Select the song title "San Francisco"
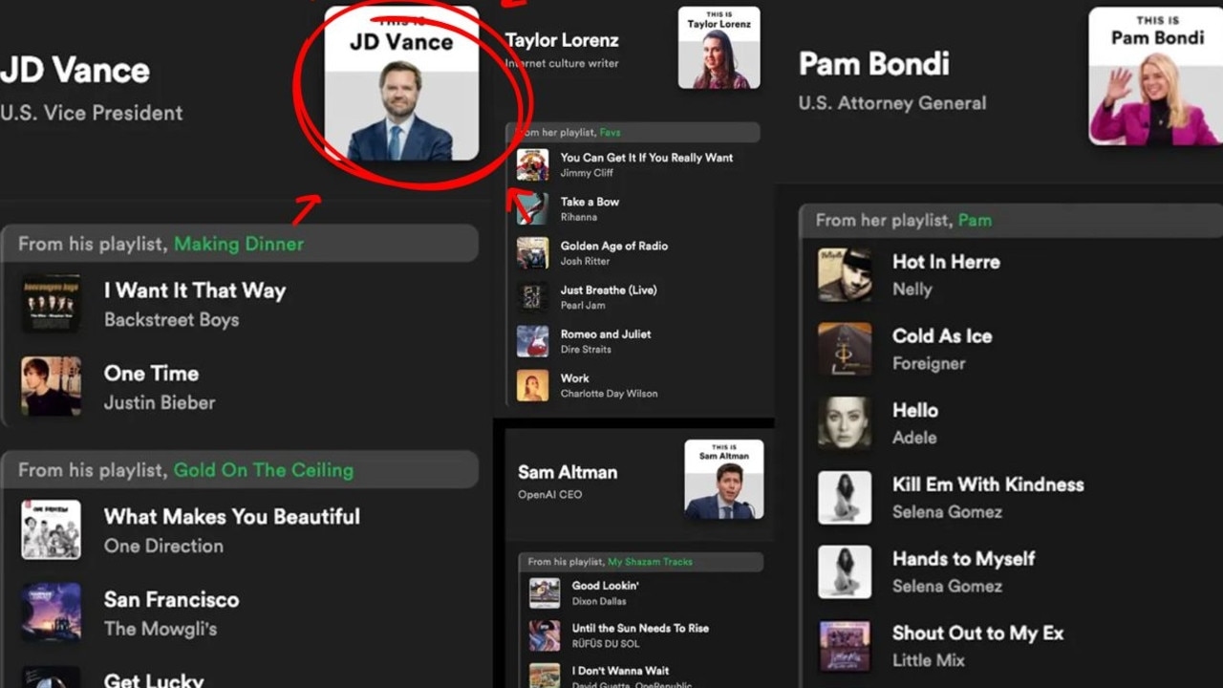1223x688 pixels. click(x=171, y=600)
